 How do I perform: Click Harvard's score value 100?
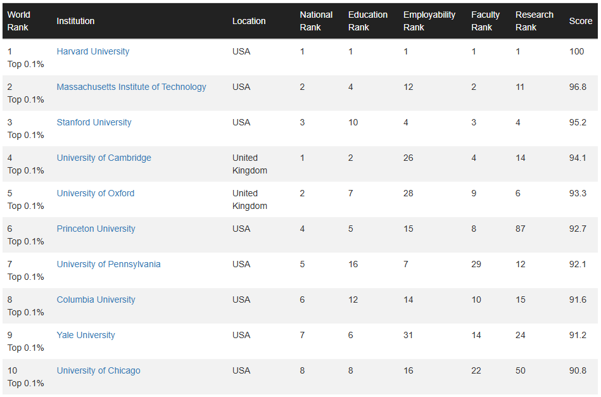point(576,51)
